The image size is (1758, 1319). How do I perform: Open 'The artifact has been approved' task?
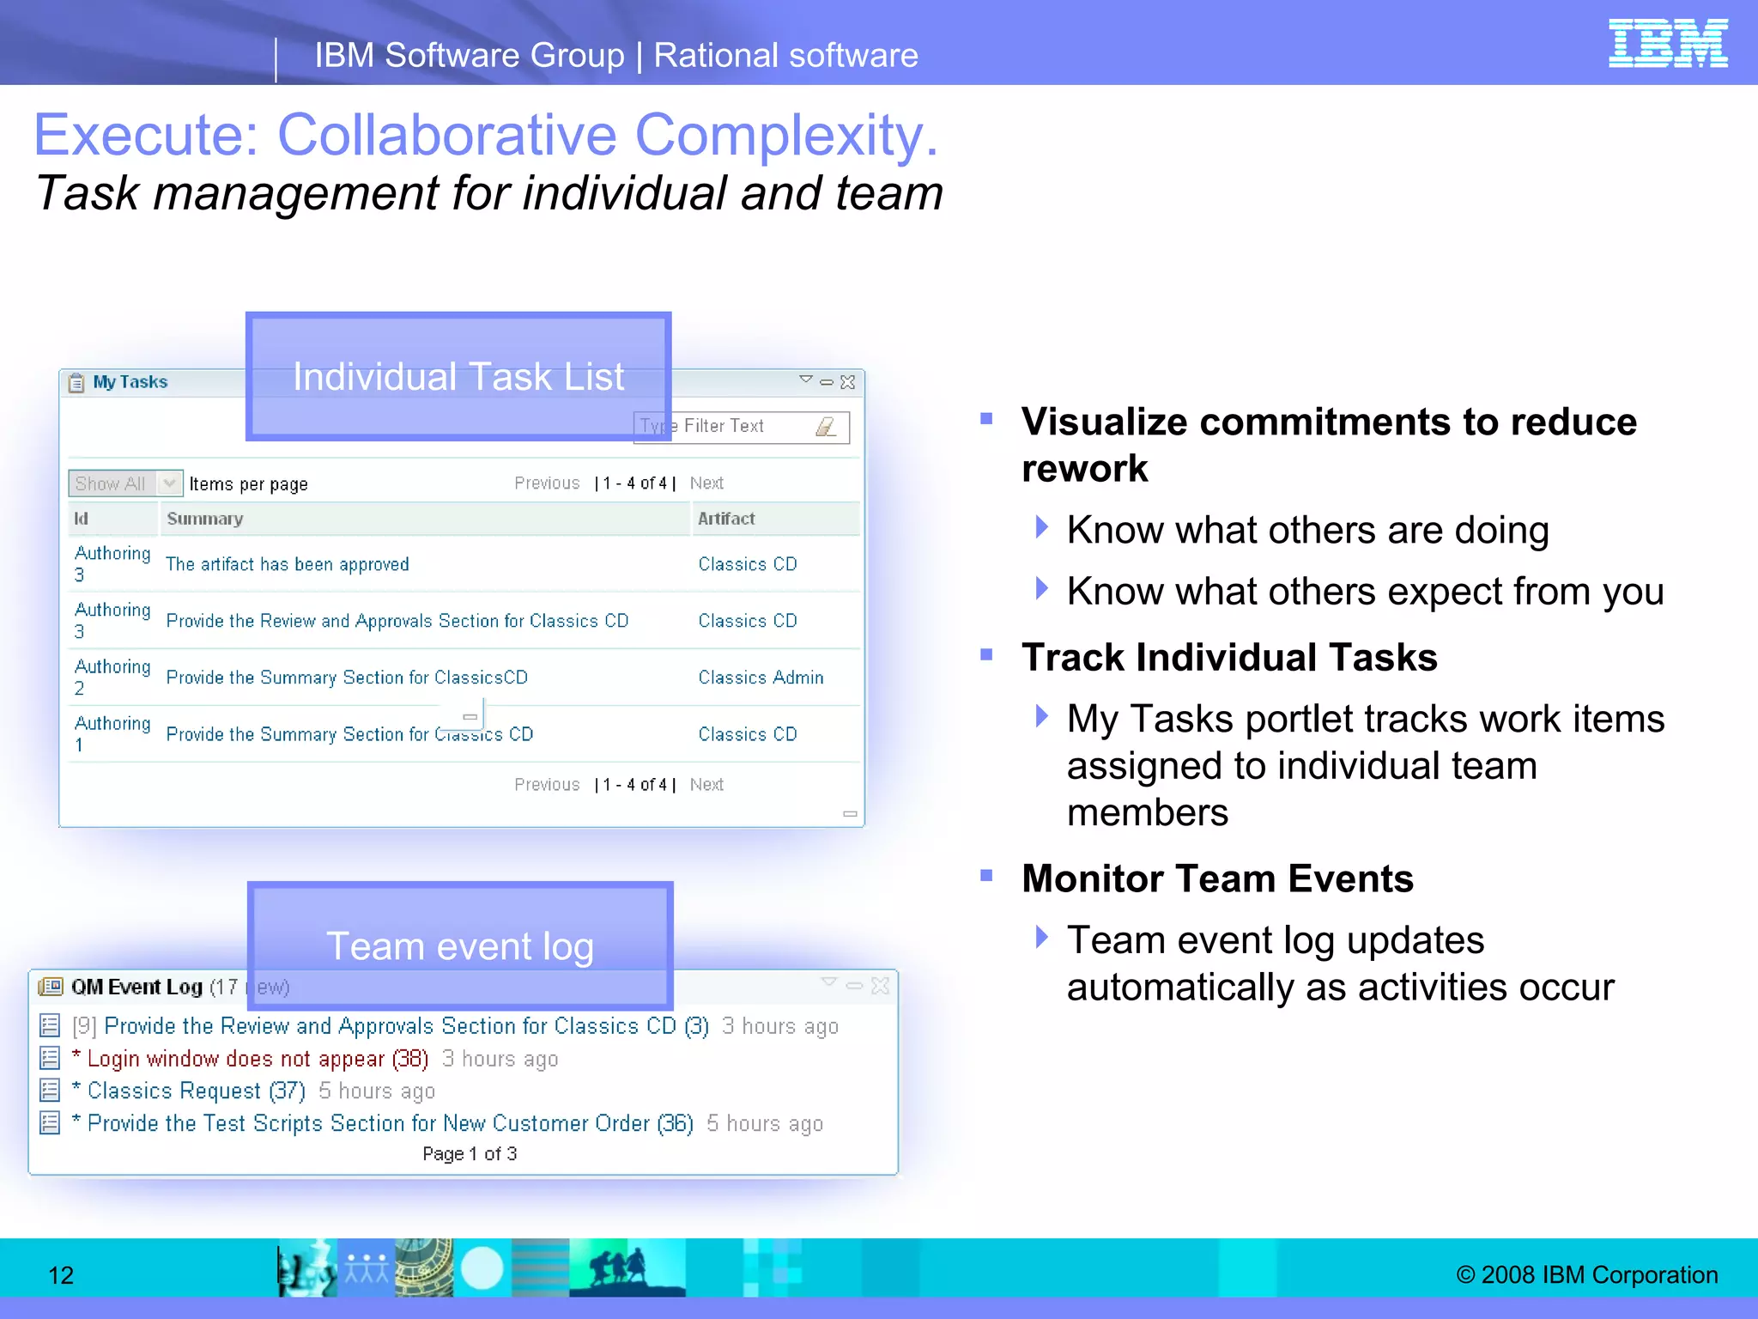tap(288, 564)
